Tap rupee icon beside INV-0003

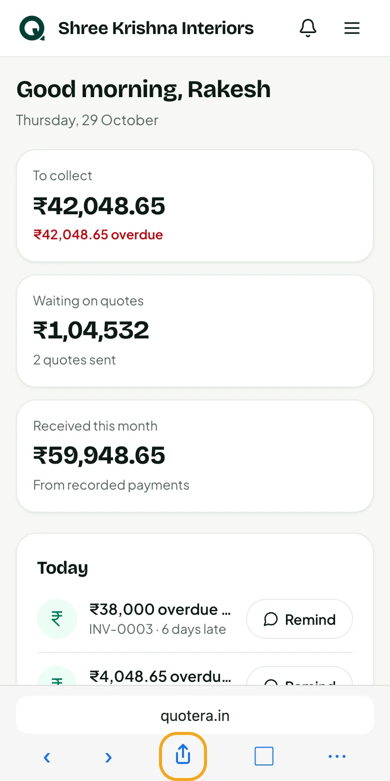tap(57, 619)
